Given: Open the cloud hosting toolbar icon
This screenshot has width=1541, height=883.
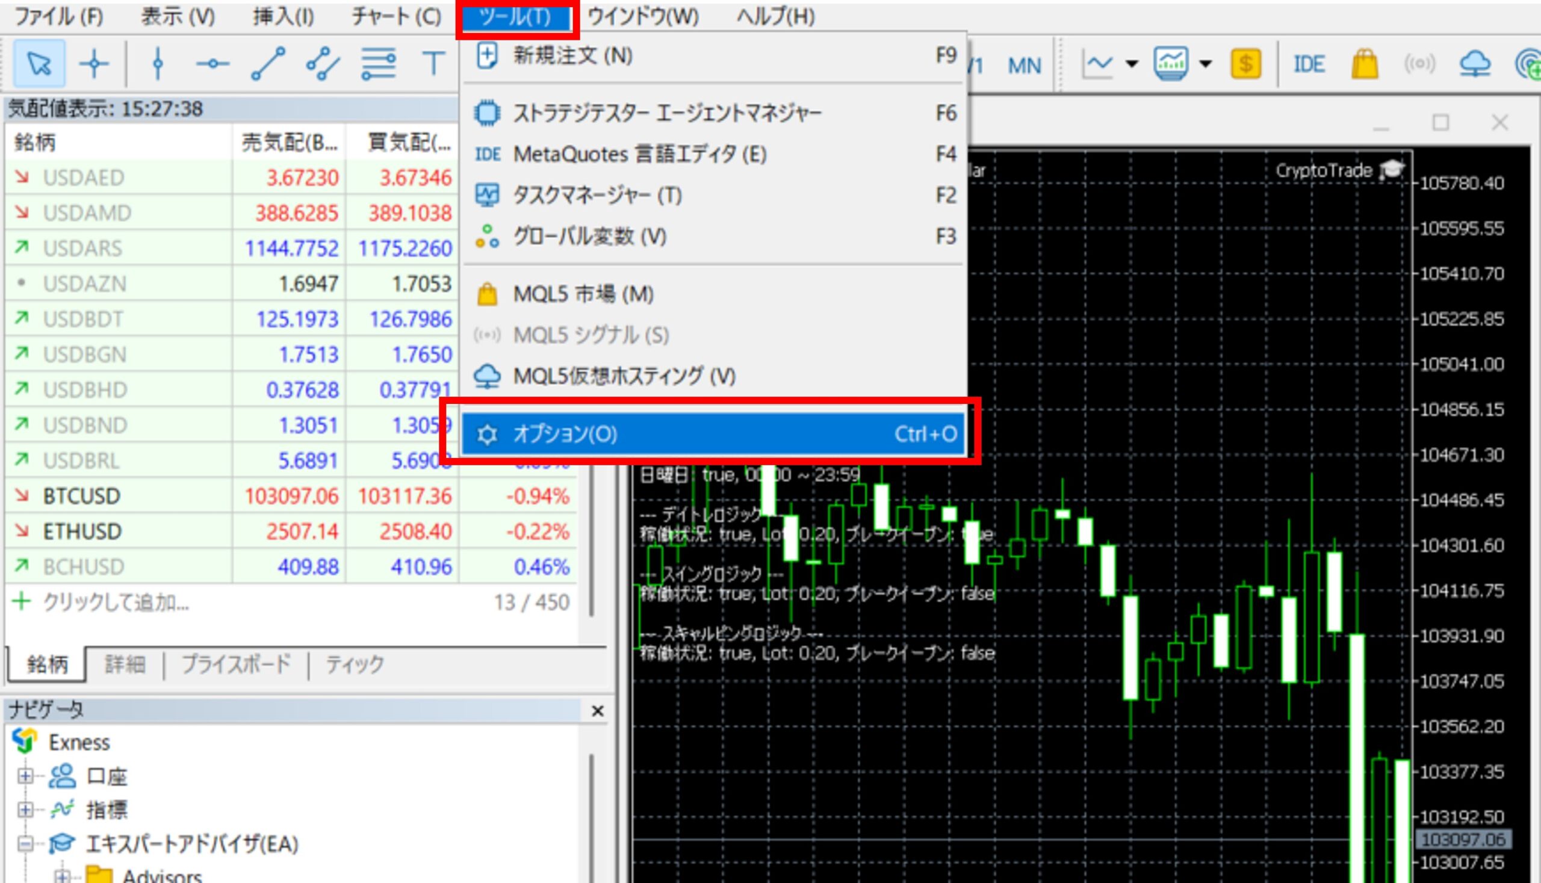Looking at the screenshot, I should (1475, 64).
